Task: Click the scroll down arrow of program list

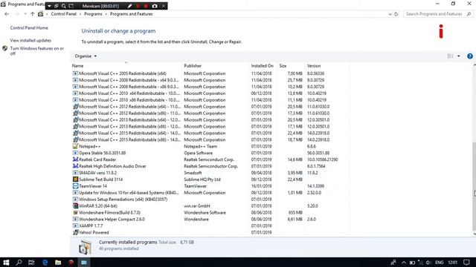Action: click(475, 234)
